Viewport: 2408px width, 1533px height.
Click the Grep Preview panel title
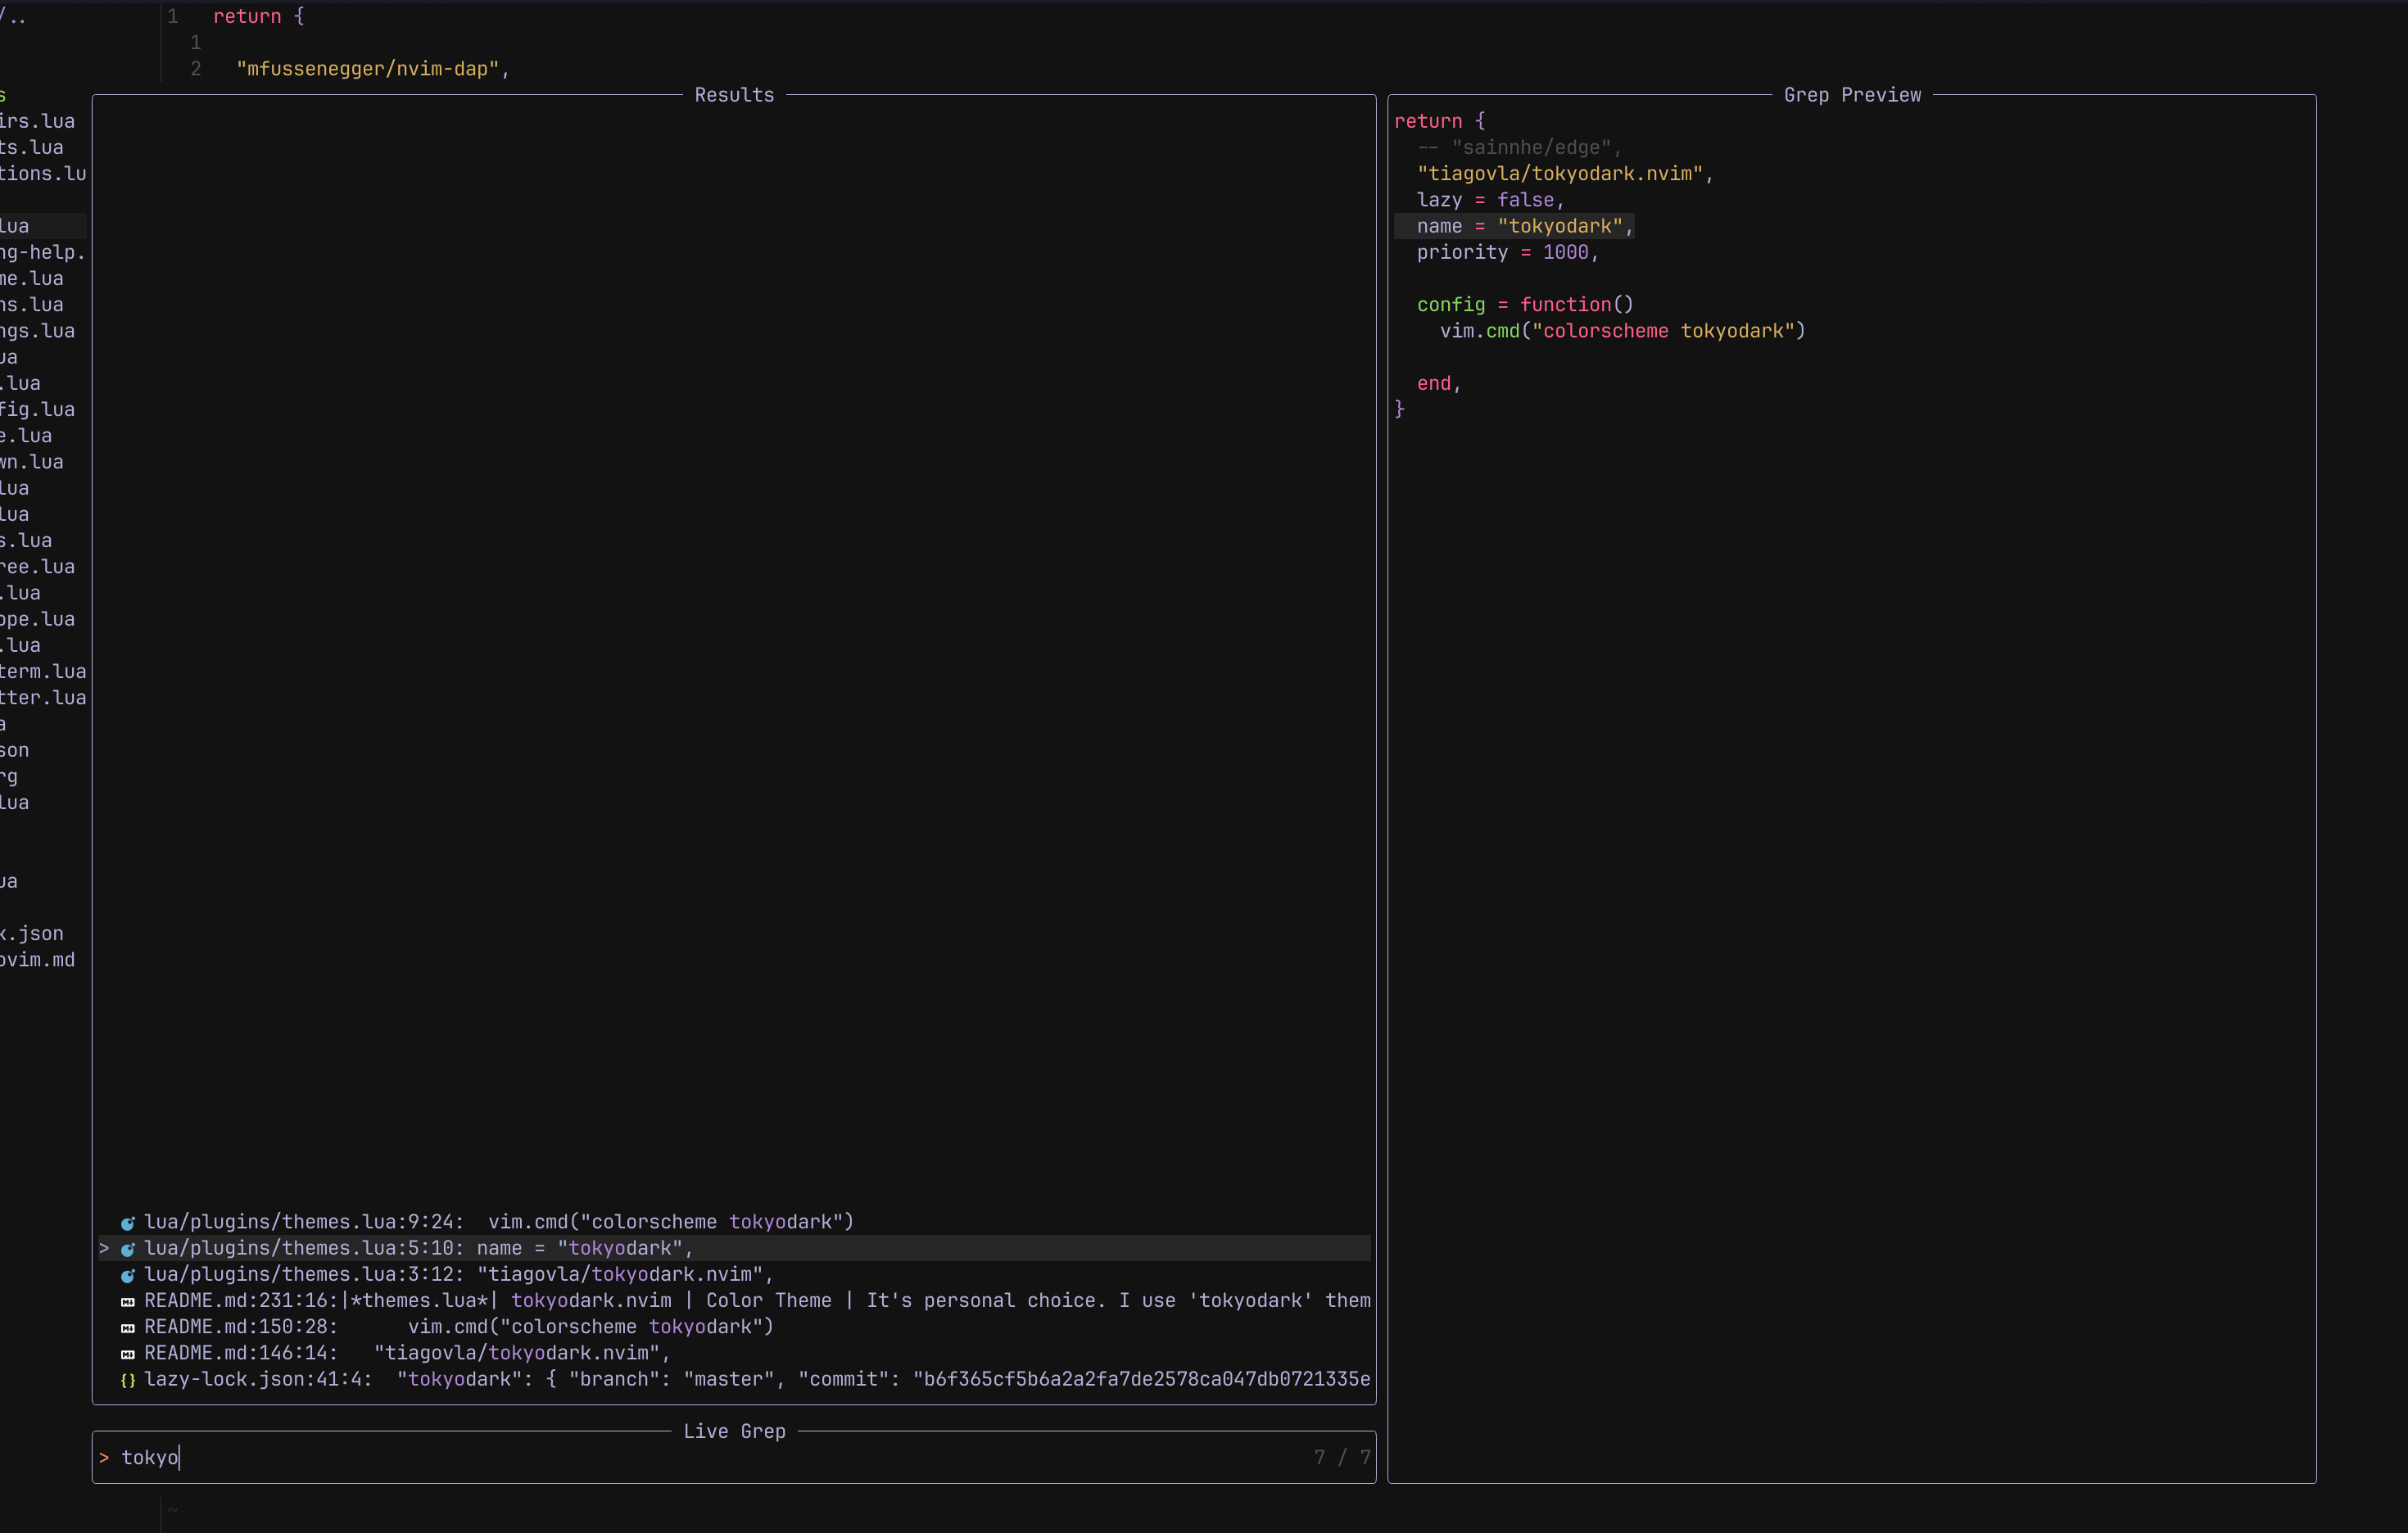[x=1852, y=95]
